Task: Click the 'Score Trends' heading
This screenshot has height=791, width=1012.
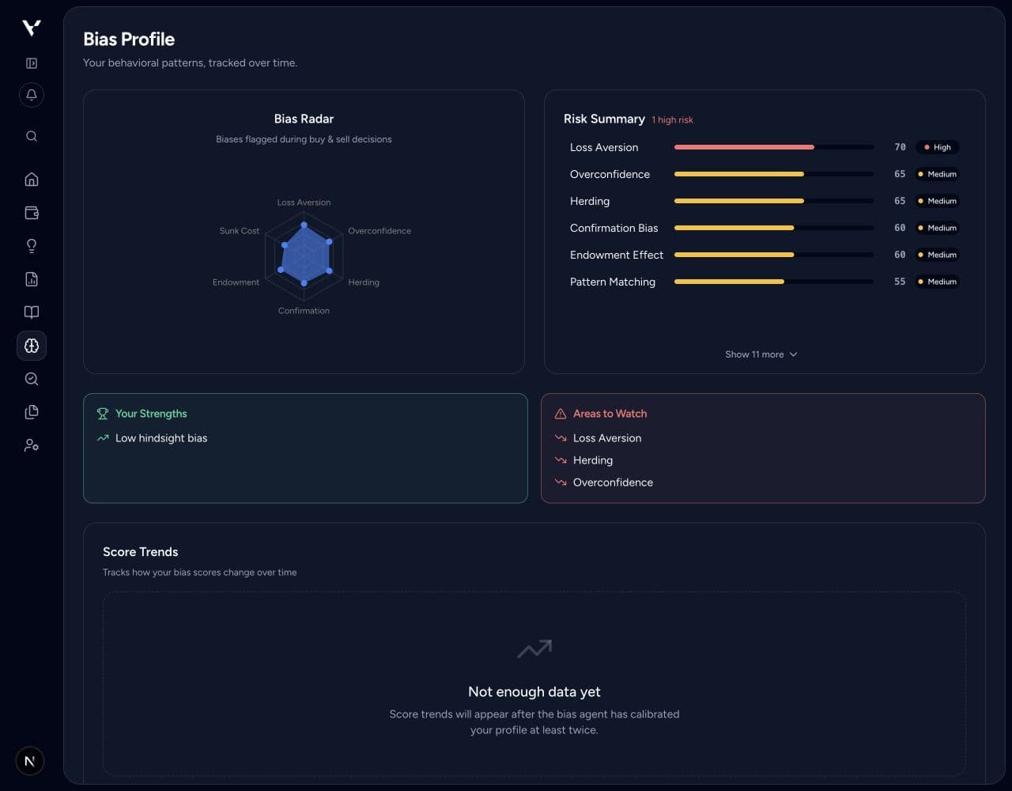Action: pos(141,552)
